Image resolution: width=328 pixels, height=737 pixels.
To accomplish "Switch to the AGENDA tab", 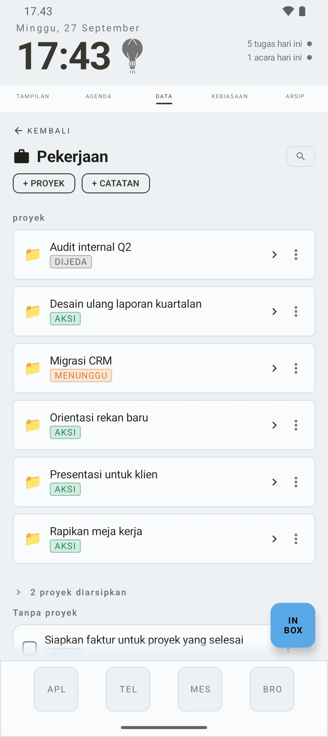I will [x=98, y=96].
